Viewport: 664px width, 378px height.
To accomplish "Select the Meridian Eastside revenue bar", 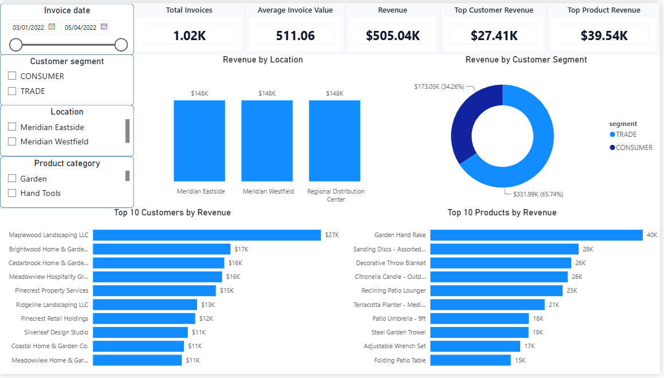I will (199, 140).
